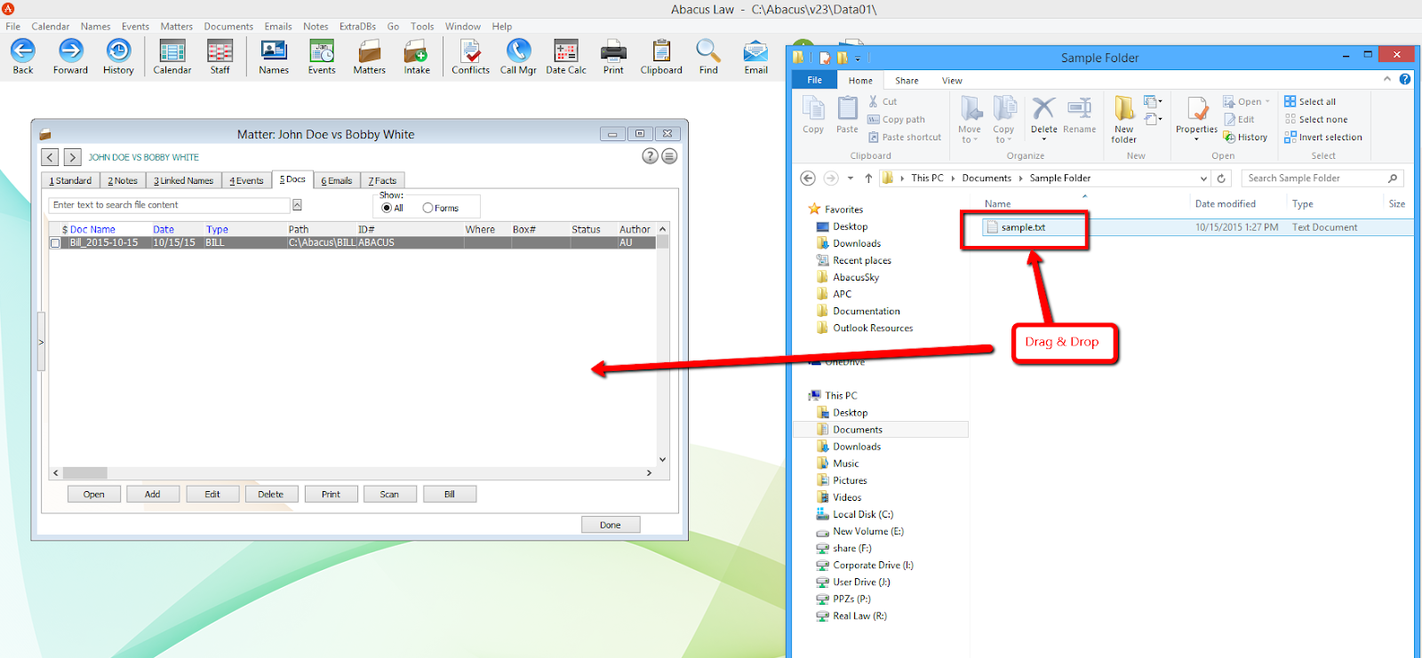1422x658 pixels.
Task: Show next matter with right arrow button
Action: 73,157
